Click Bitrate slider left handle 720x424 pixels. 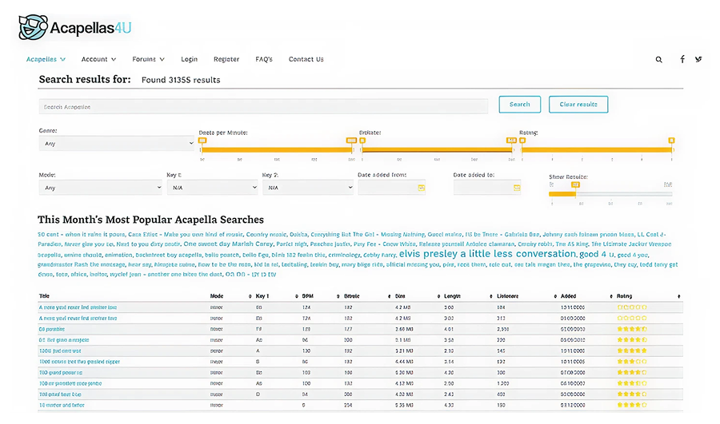[x=362, y=141]
